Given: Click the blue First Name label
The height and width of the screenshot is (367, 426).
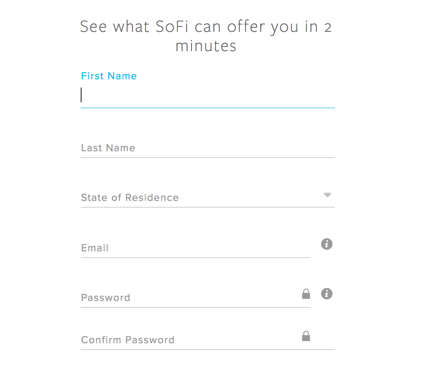Looking at the screenshot, I should 109,76.
